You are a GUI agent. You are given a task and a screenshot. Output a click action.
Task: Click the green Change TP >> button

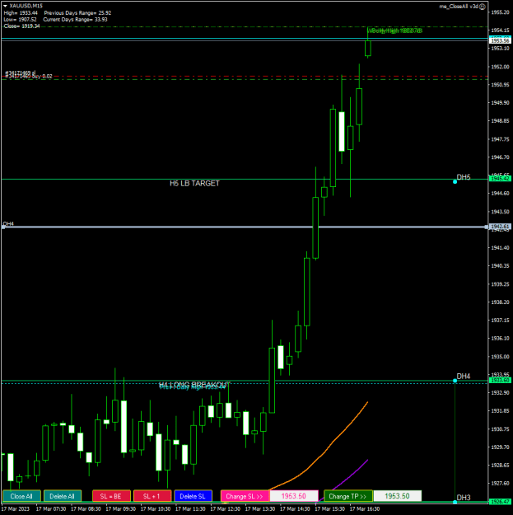(x=348, y=496)
